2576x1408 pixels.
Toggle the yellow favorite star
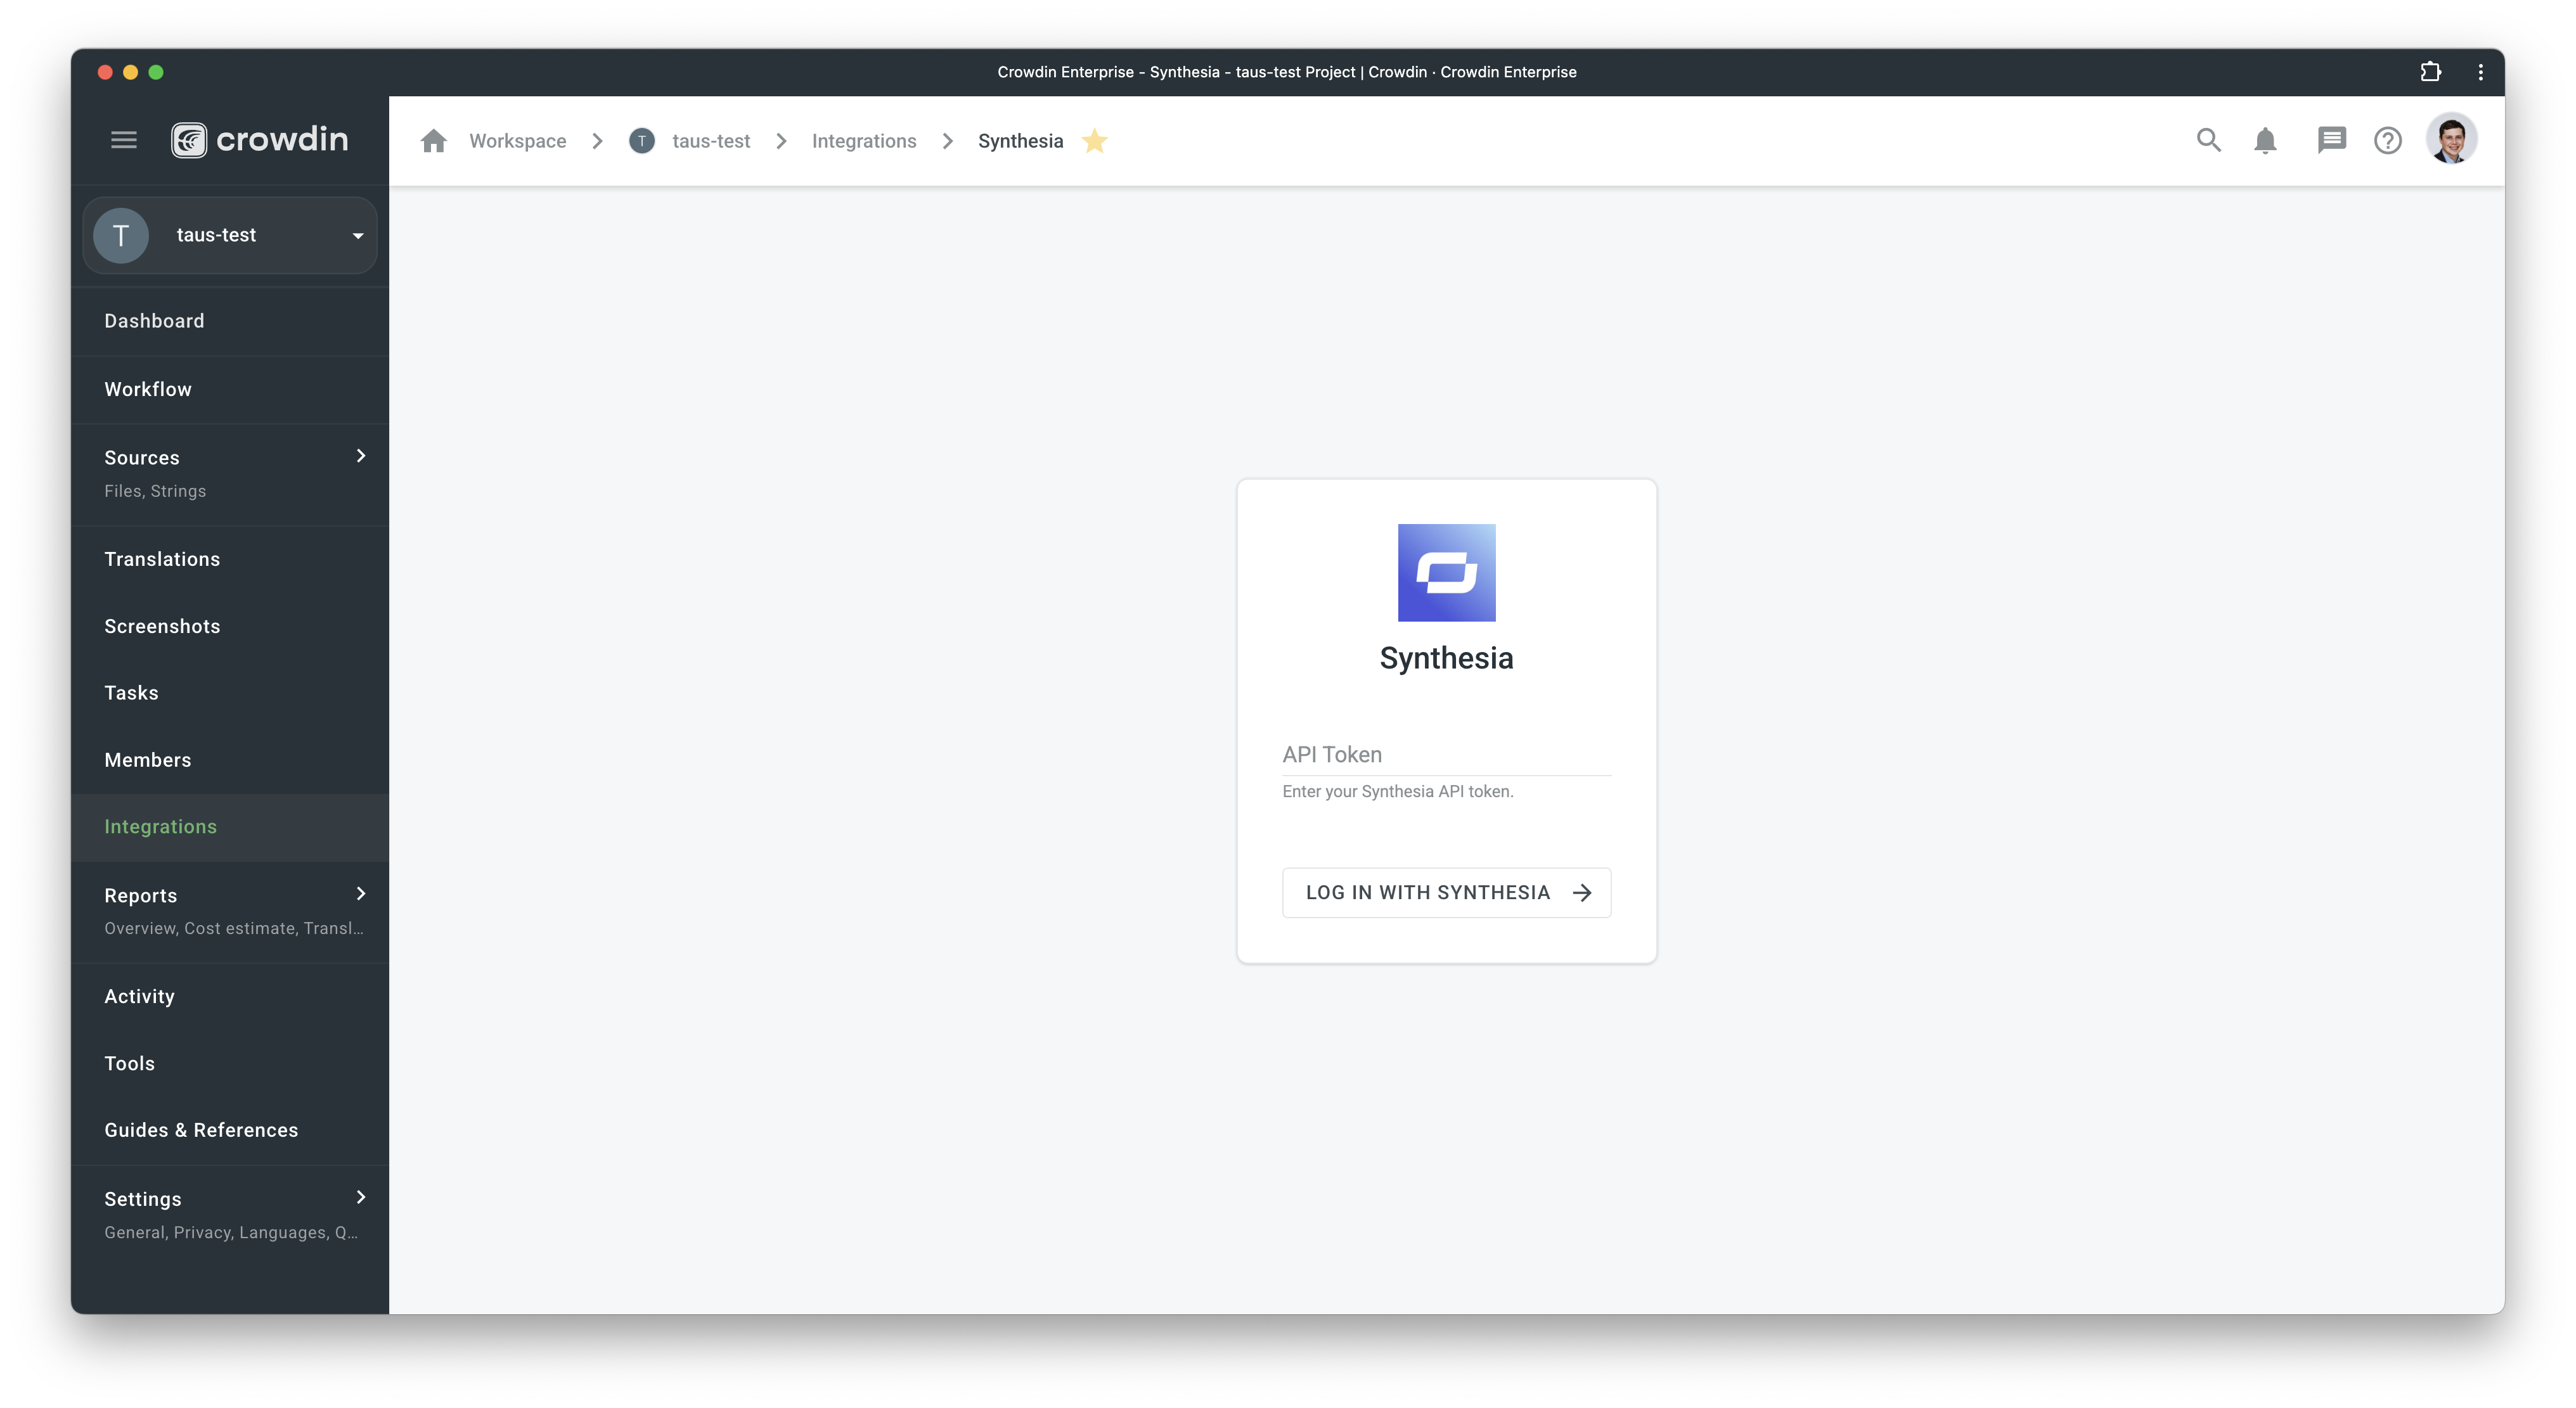point(1095,141)
